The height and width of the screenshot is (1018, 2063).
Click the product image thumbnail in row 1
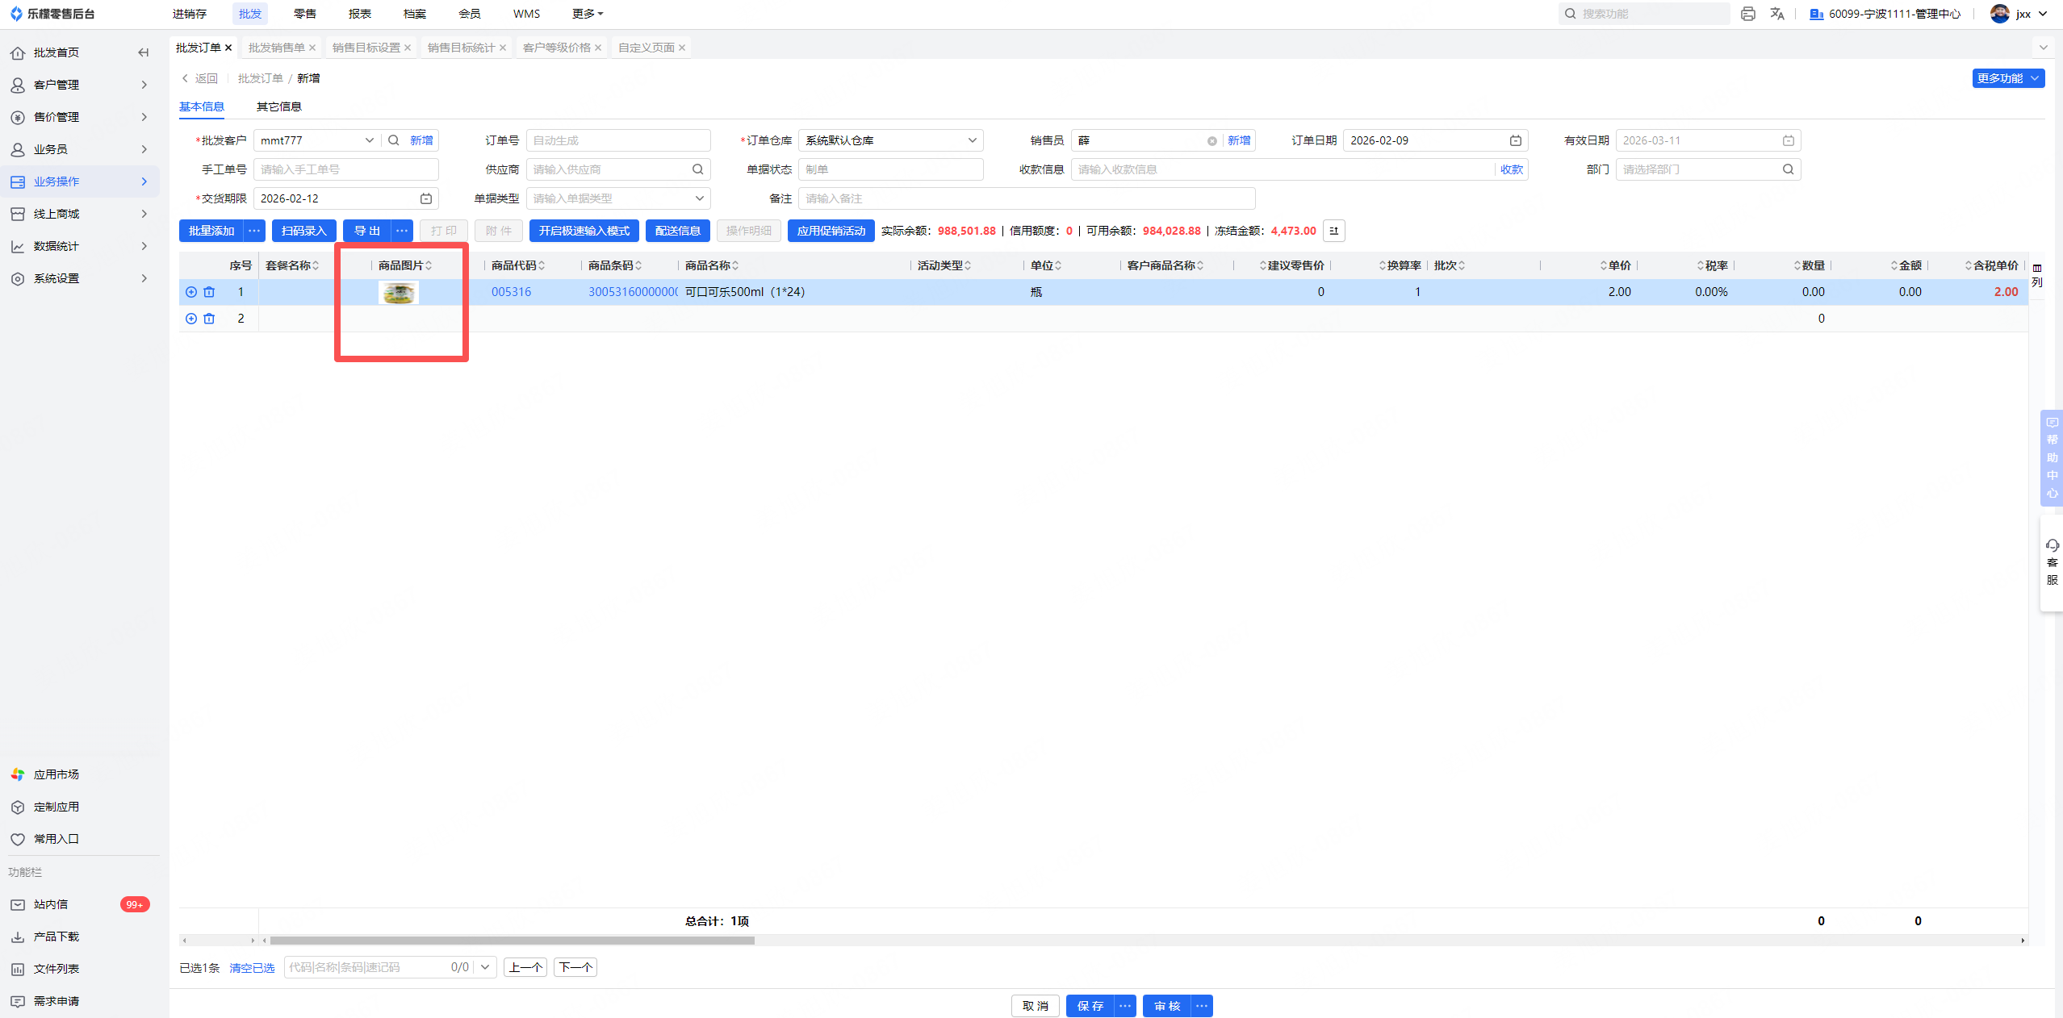click(398, 292)
